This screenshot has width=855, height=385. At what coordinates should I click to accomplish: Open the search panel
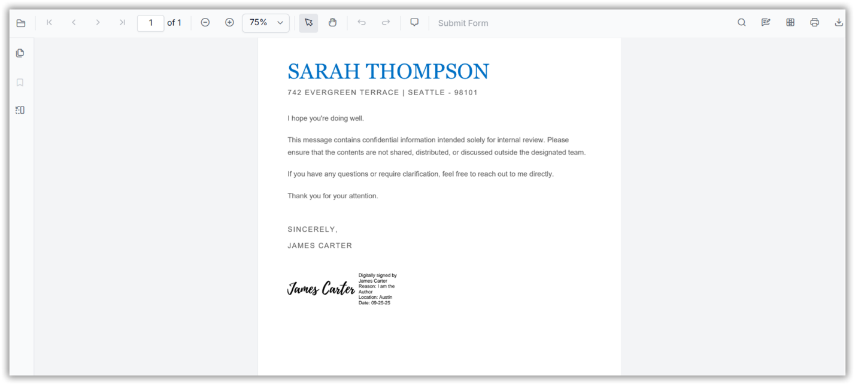[741, 22]
